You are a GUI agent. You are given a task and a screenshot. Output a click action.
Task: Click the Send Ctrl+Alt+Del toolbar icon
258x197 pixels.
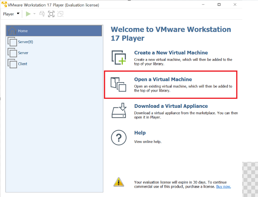[x=42, y=14]
